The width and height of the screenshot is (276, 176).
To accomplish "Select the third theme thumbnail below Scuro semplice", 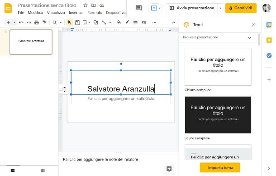I will point(218,152).
